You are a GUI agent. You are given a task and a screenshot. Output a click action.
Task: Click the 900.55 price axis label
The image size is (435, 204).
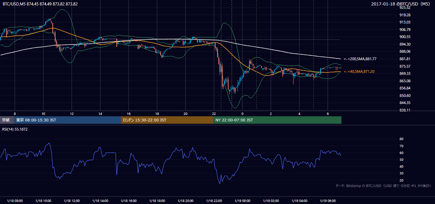point(406,37)
